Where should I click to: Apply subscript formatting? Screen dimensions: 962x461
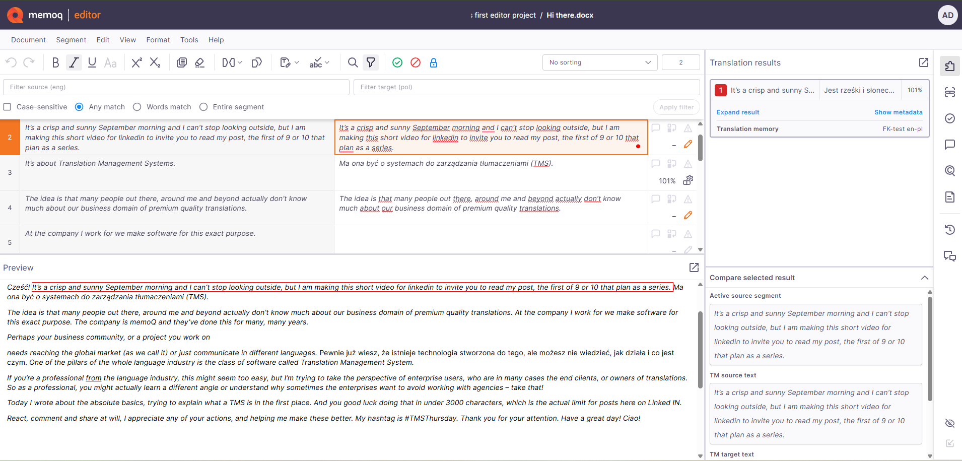click(156, 62)
